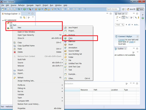Click the New wizard toolbar icon

pos(3,9)
